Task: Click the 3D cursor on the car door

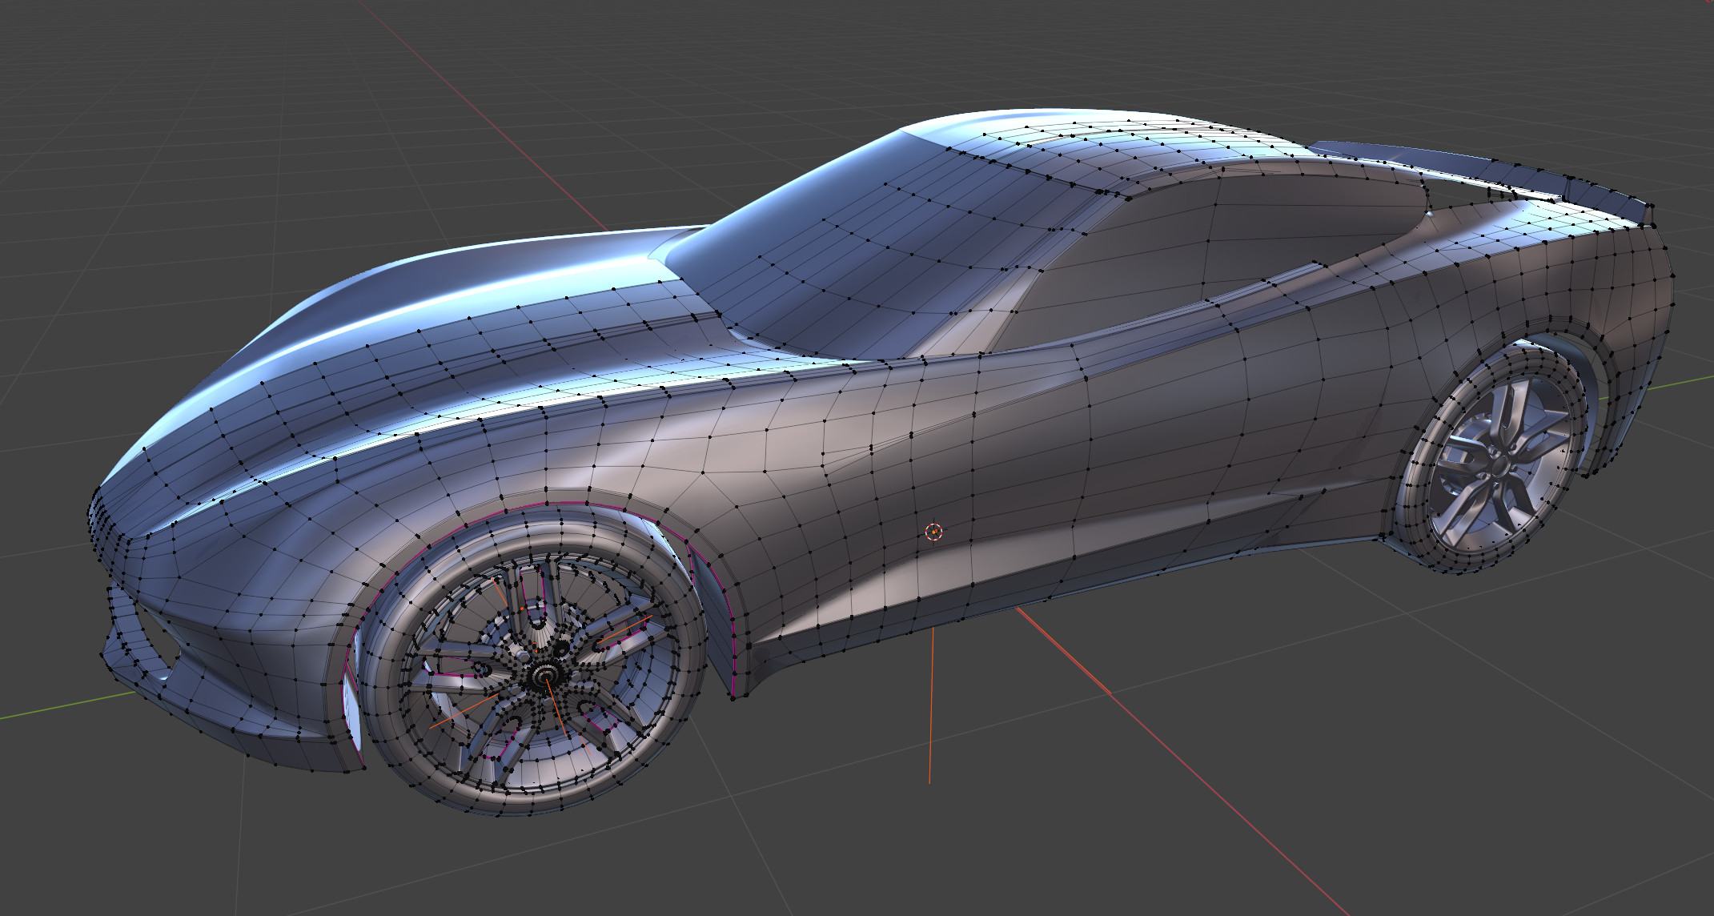Action: pos(934,532)
